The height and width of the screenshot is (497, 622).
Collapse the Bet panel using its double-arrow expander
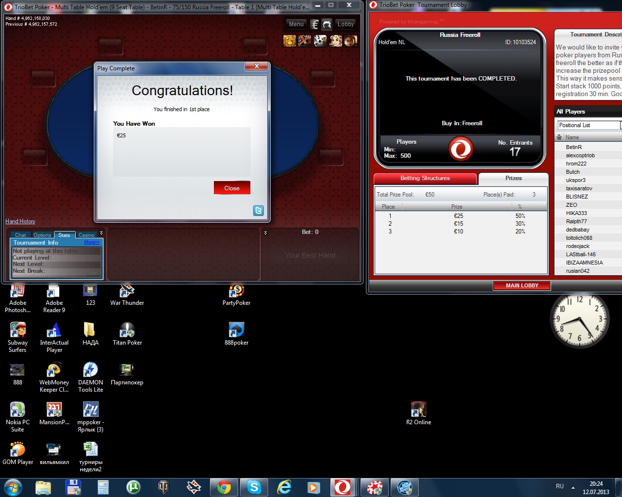265,233
